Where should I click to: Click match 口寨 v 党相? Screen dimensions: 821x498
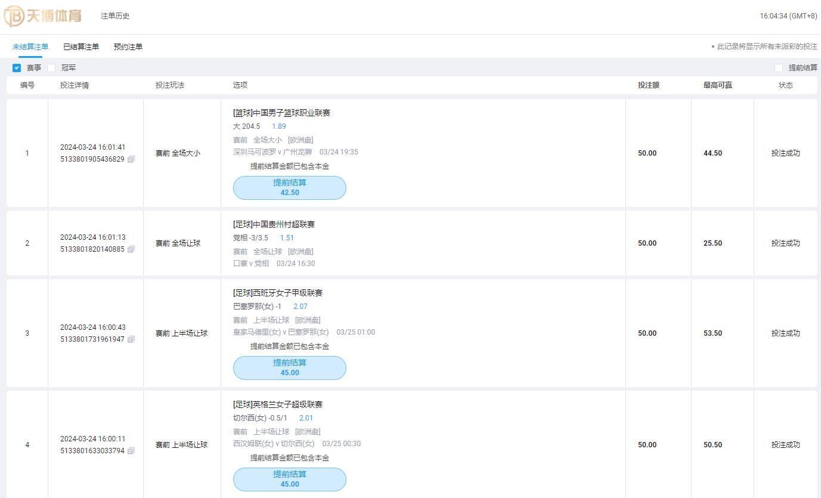tap(251, 264)
